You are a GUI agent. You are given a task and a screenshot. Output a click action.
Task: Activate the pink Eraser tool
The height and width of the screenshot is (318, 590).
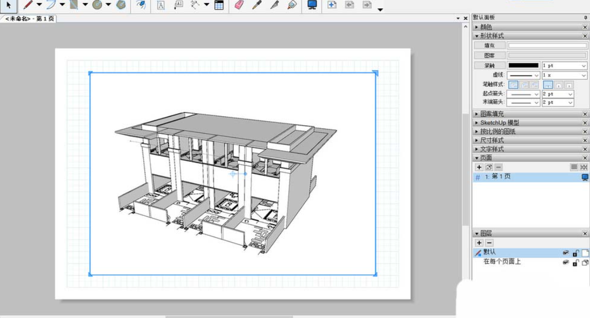coord(239,5)
